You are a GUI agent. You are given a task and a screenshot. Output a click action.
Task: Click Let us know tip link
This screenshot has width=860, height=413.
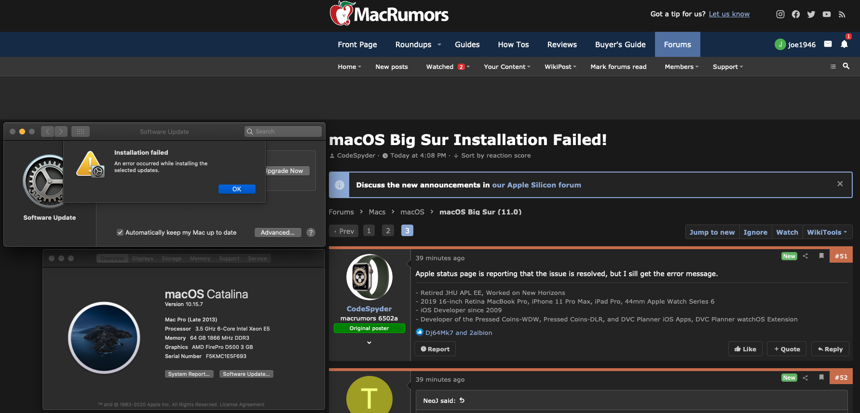pyautogui.click(x=729, y=14)
